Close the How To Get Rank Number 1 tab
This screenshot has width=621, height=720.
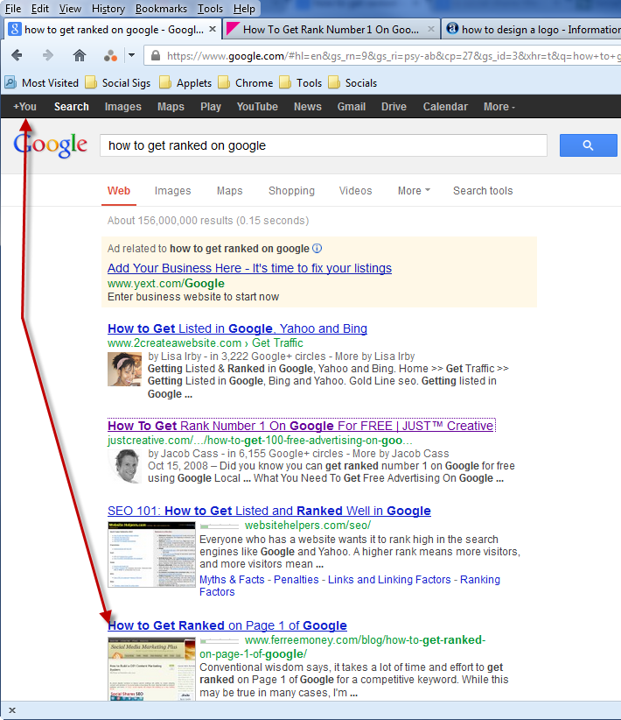tap(431, 29)
